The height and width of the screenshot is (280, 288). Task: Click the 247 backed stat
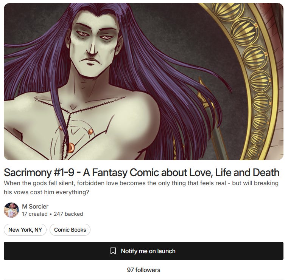(x=68, y=214)
